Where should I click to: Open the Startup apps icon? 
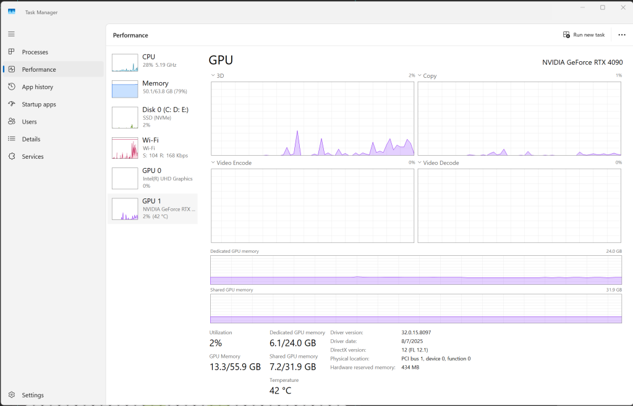click(12, 104)
